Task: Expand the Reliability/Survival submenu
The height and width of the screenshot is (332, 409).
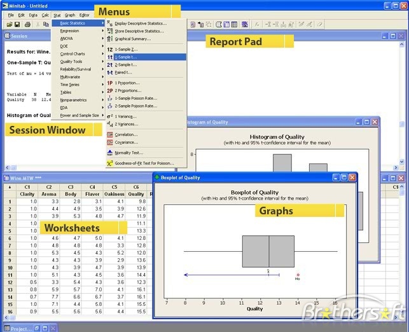Action: (x=78, y=69)
